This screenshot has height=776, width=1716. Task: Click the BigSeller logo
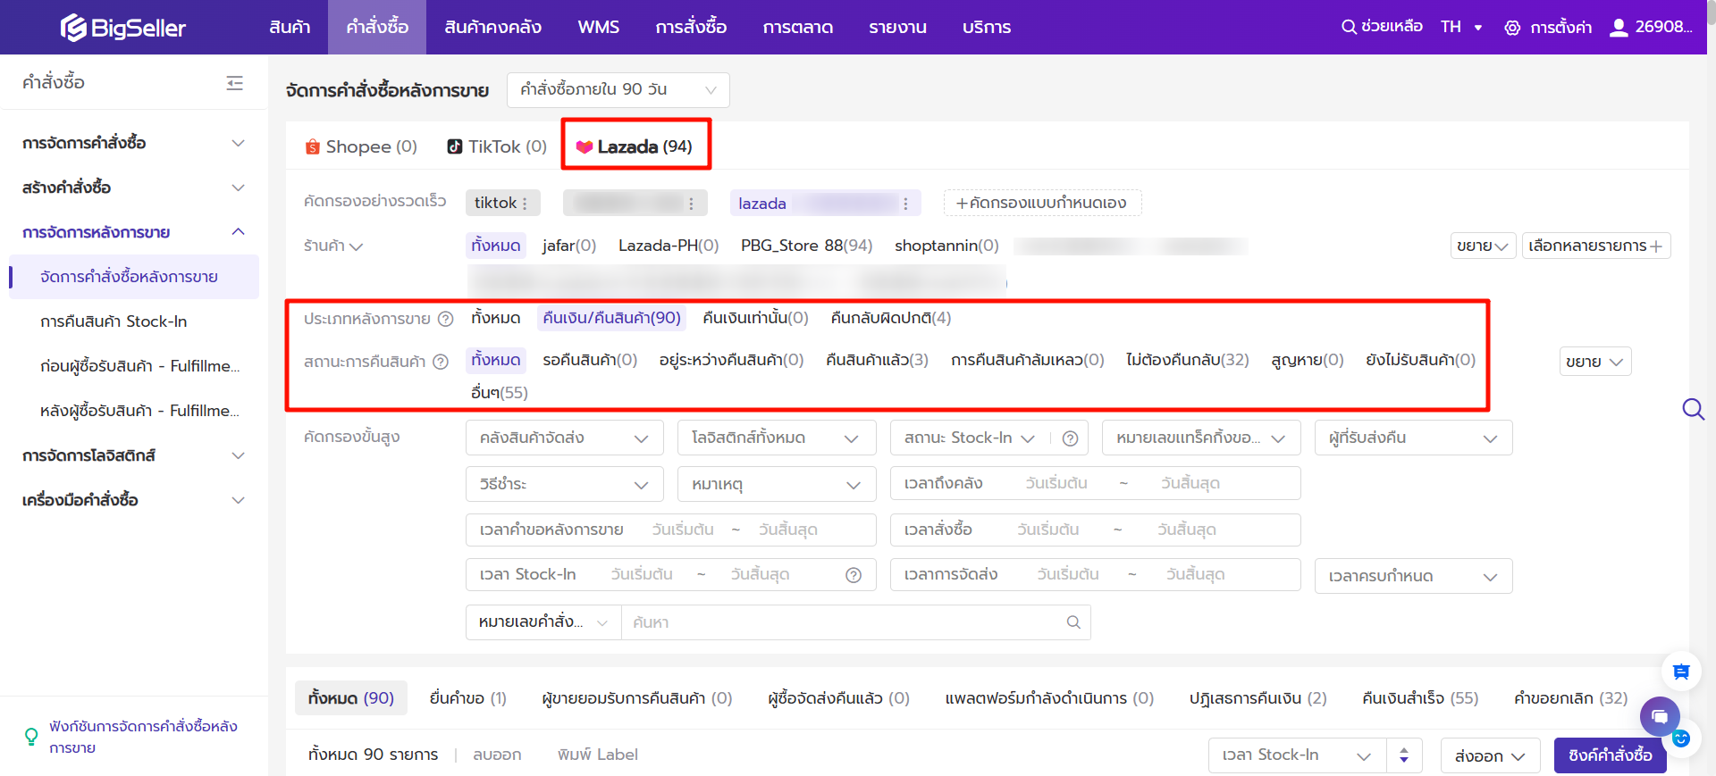pos(122,28)
